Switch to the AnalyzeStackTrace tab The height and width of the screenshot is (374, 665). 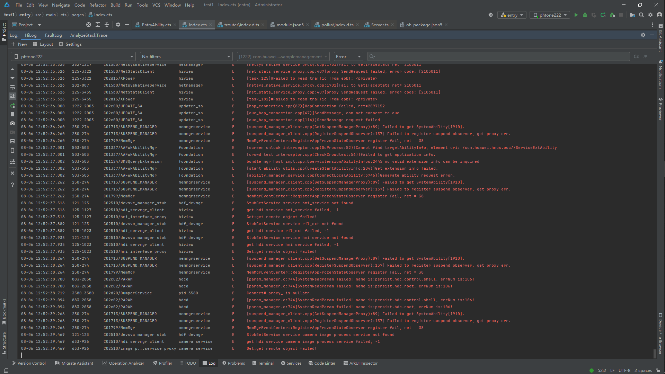89,35
